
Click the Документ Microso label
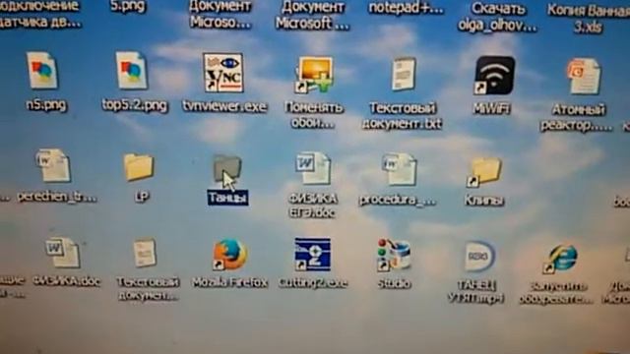[x=220, y=15]
